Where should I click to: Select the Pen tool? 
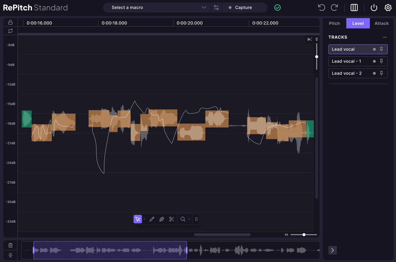pos(162,219)
